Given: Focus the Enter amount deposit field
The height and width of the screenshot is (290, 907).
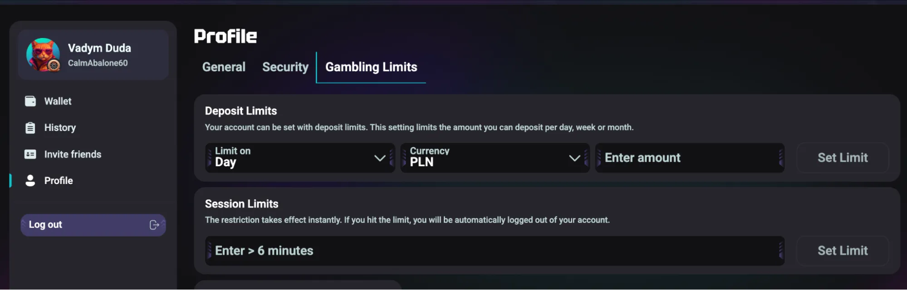Looking at the screenshot, I should 690,158.
